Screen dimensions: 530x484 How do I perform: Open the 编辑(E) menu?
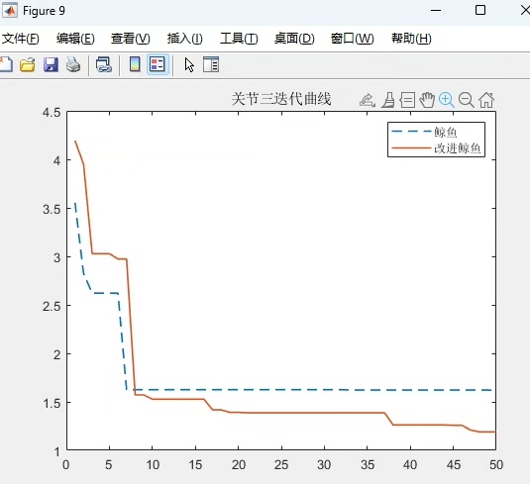[75, 39]
